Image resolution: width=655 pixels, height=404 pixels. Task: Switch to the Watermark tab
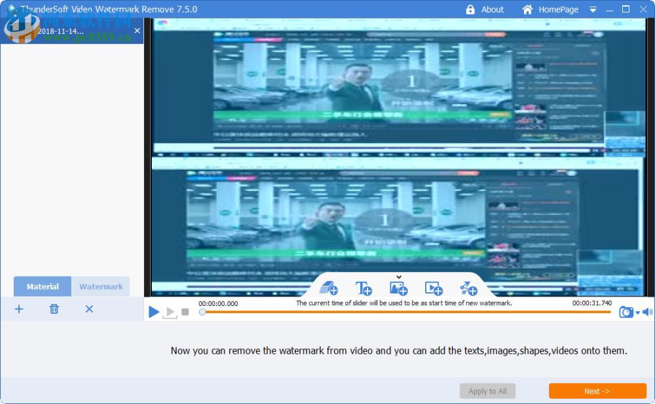coord(100,286)
